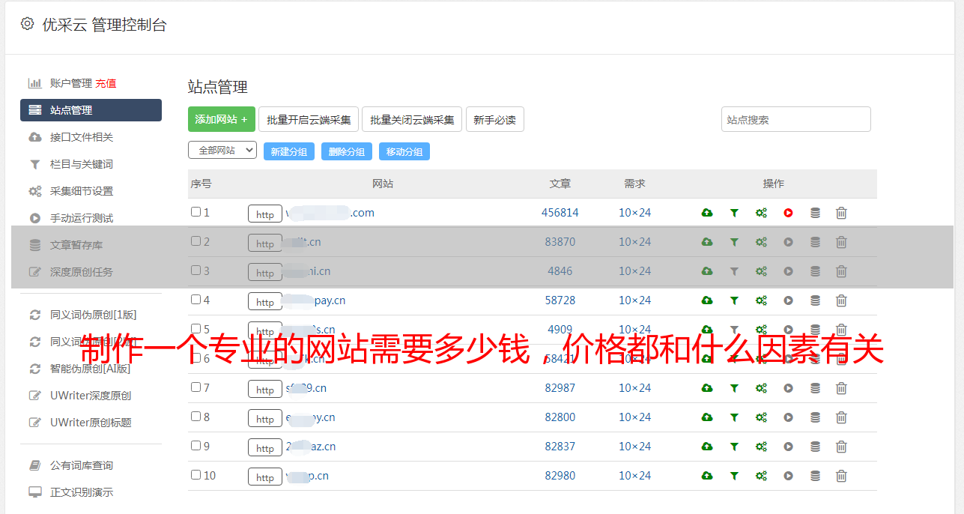The image size is (964, 514).
Task: Select the checkbox for site 7
Action: (195, 387)
